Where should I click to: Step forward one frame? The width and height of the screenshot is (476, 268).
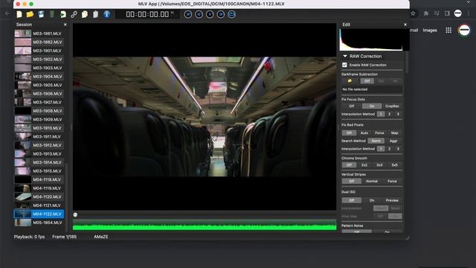[x=221, y=14]
